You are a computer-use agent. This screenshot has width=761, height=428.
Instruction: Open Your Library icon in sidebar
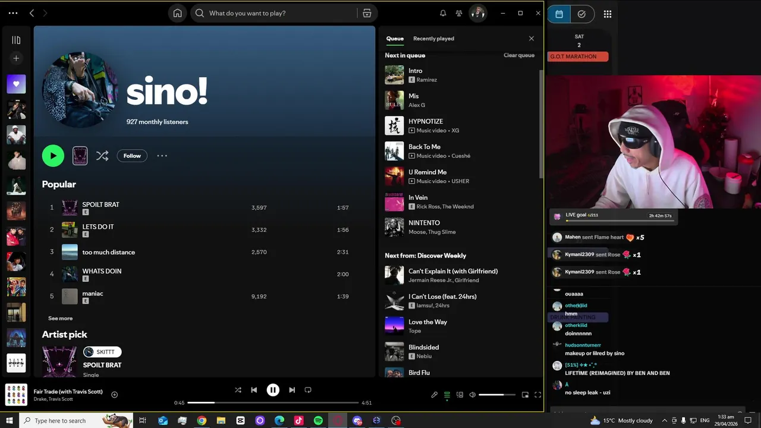[16, 40]
